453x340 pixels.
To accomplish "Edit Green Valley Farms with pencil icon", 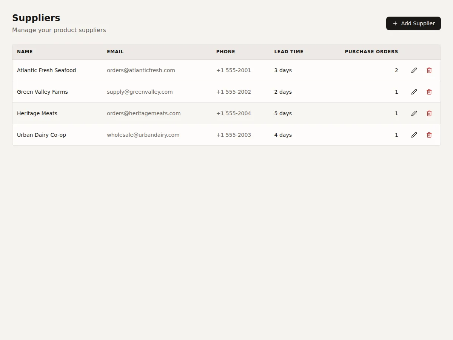I will click(414, 92).
